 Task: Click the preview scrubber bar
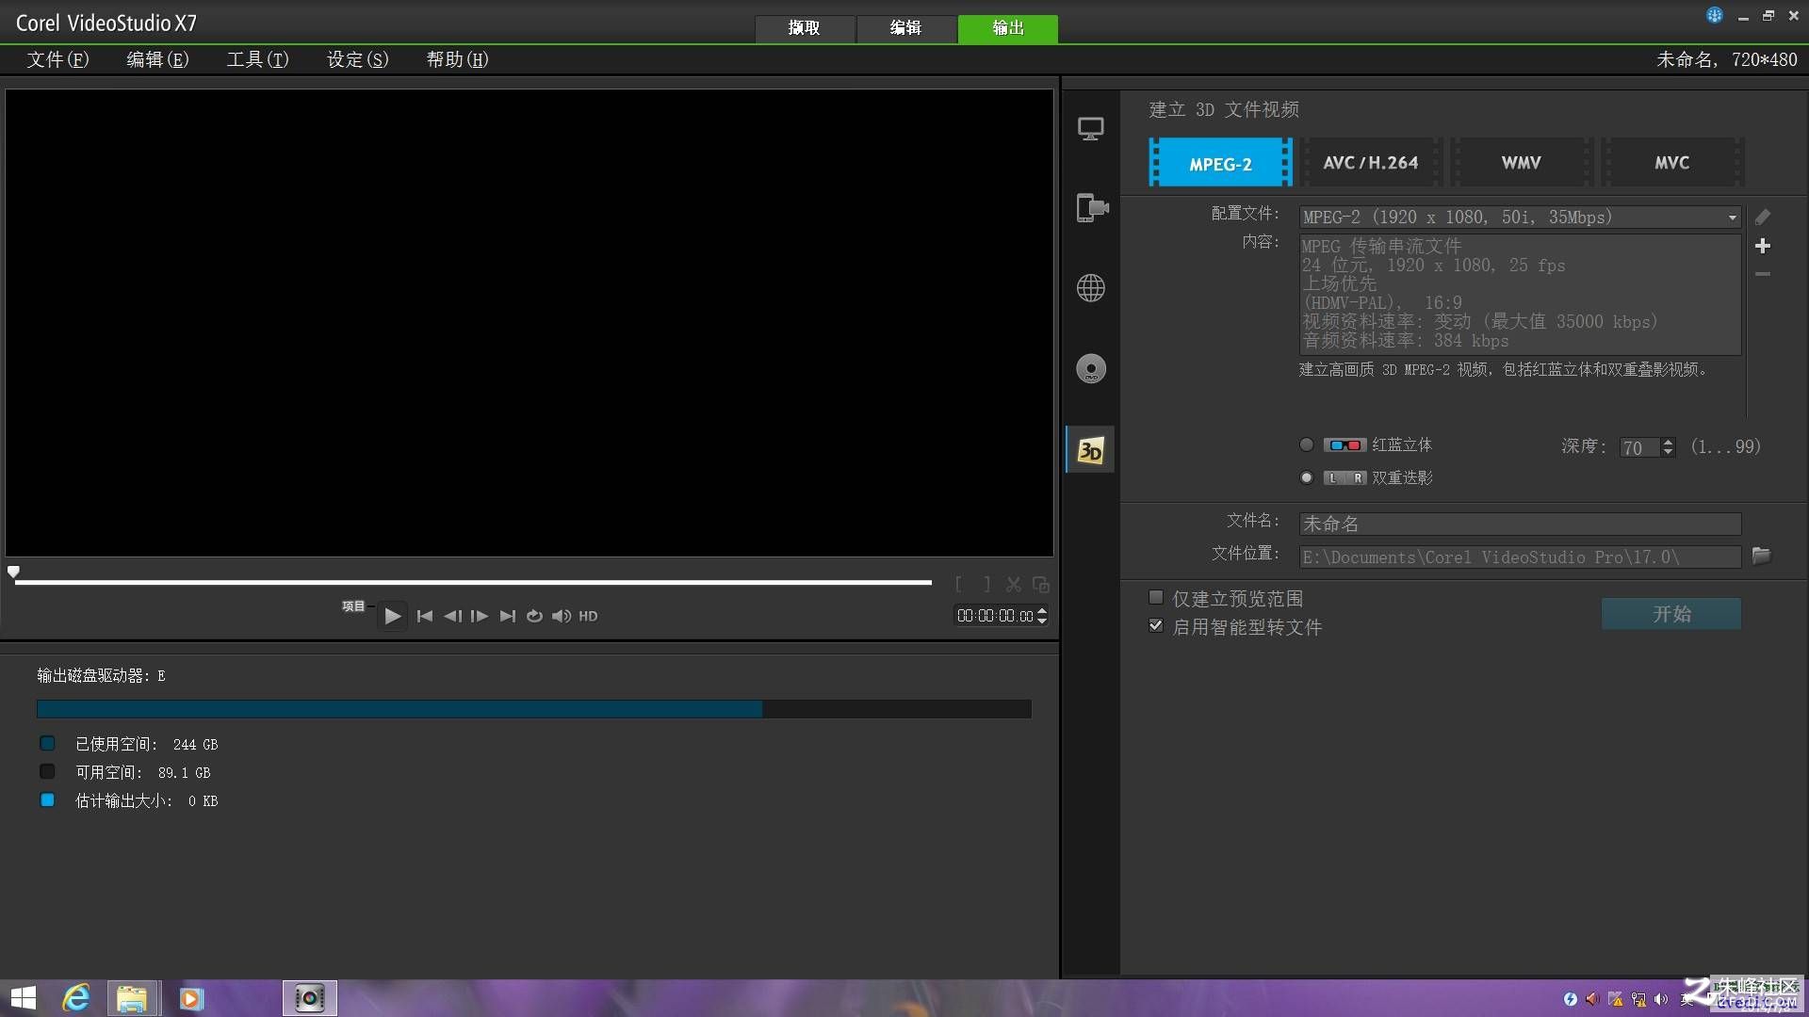click(x=473, y=583)
